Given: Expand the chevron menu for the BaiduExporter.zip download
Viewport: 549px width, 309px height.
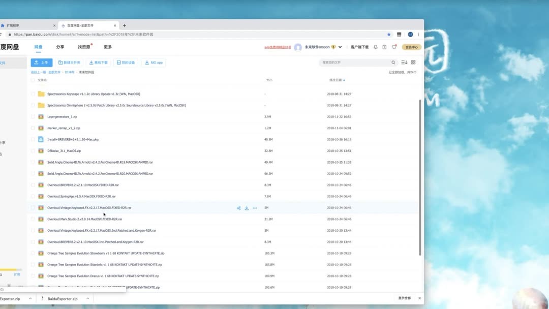Looking at the screenshot, I should click(87, 299).
